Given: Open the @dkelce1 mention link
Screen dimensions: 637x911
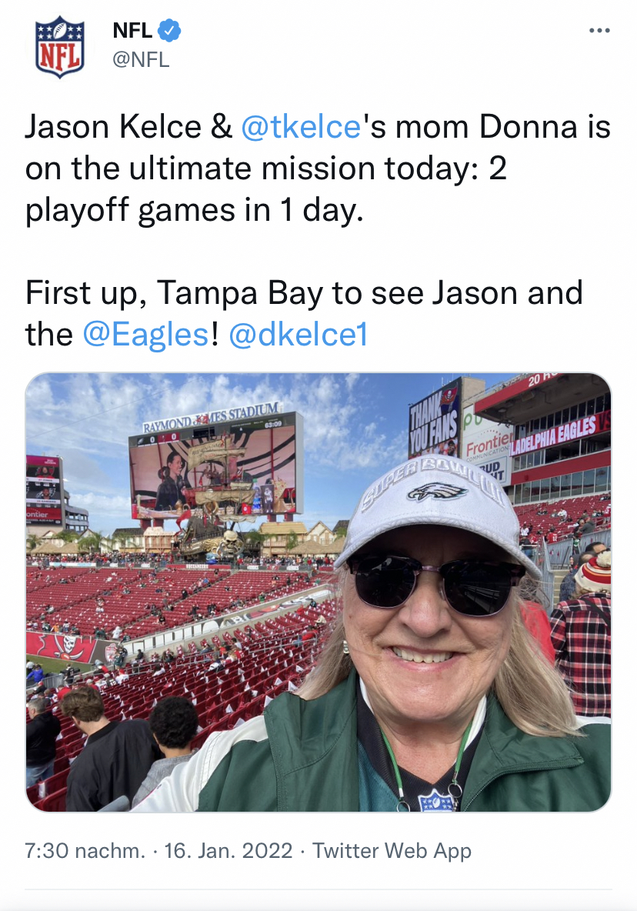Looking at the screenshot, I should coord(298,335).
